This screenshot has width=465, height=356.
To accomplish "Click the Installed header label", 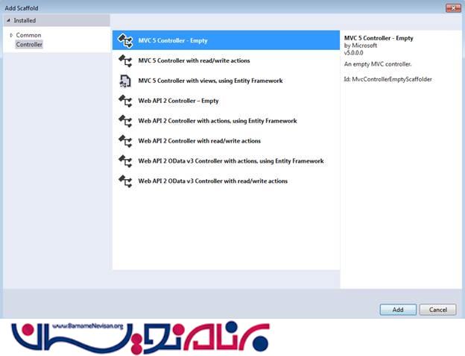I will pyautogui.click(x=25, y=20).
